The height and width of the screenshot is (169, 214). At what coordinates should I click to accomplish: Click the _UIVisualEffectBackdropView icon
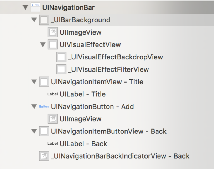pyautogui.click(x=61, y=57)
